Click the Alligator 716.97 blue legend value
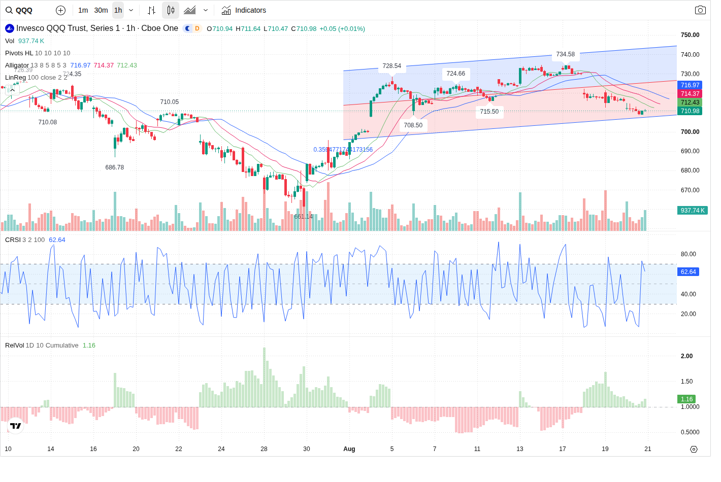 click(x=80, y=65)
